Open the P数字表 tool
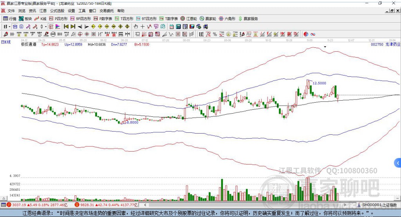This screenshot has height=217, width=401. [103, 19]
